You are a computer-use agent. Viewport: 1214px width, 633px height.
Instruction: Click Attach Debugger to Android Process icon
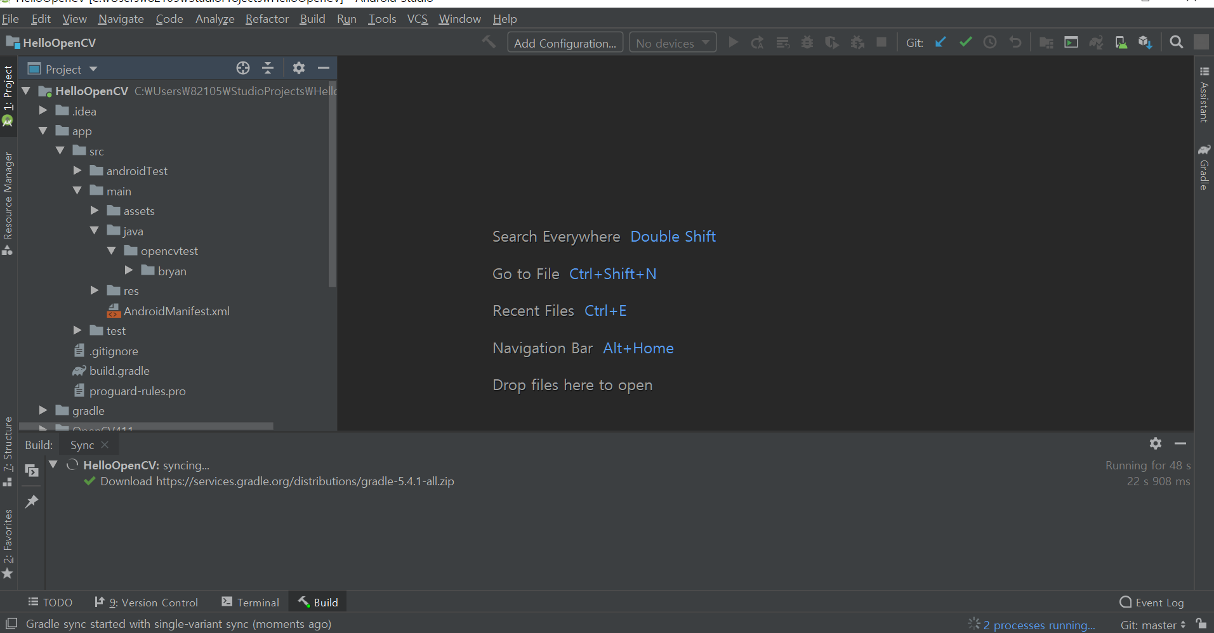point(857,42)
